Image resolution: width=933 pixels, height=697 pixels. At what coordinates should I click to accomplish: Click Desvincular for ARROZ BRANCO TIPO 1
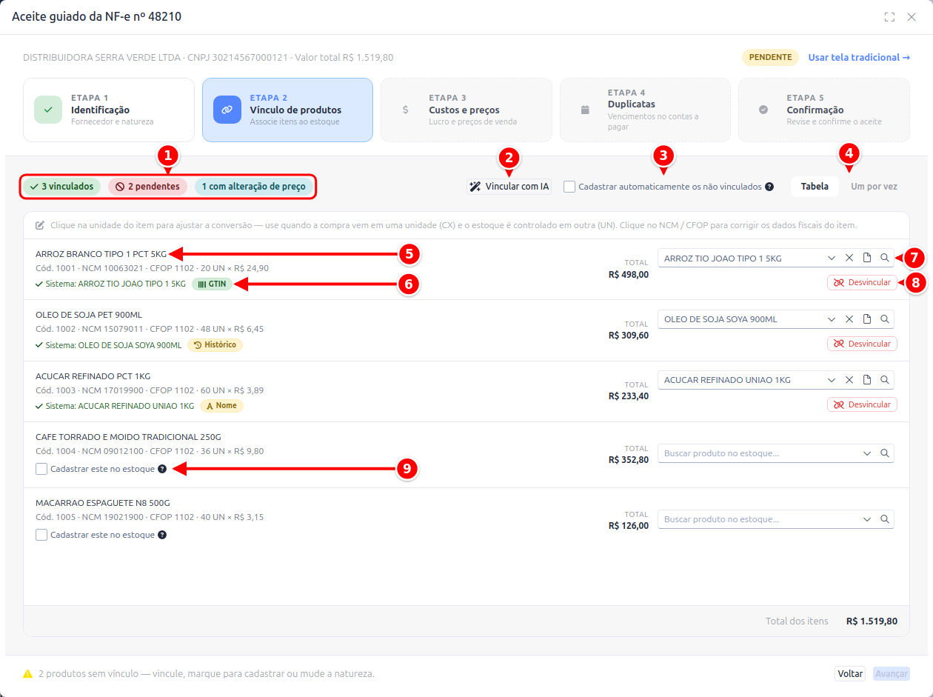coord(862,283)
